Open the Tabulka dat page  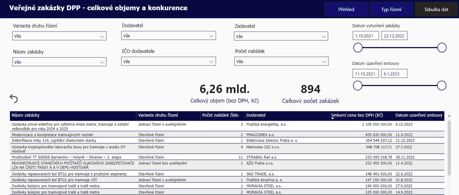436,10
